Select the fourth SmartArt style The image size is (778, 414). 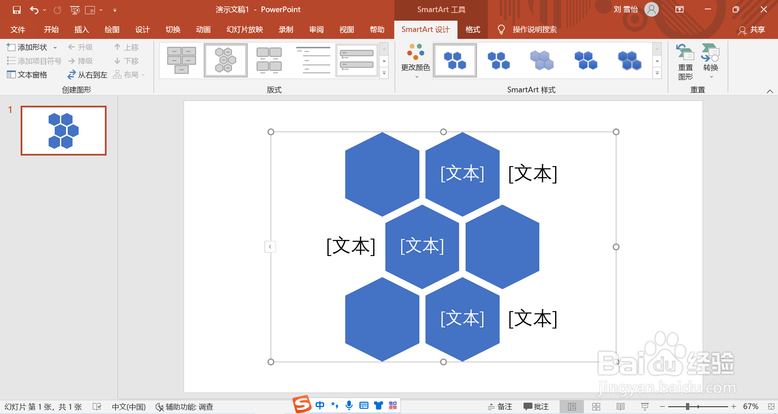pos(586,60)
